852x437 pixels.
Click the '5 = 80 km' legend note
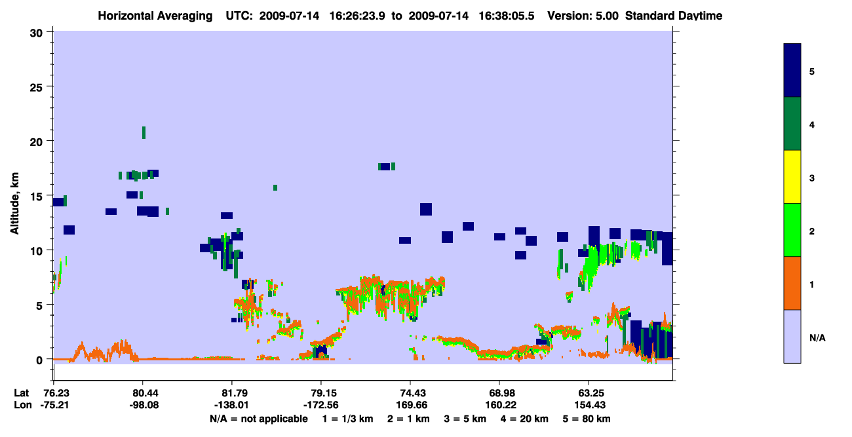point(588,419)
